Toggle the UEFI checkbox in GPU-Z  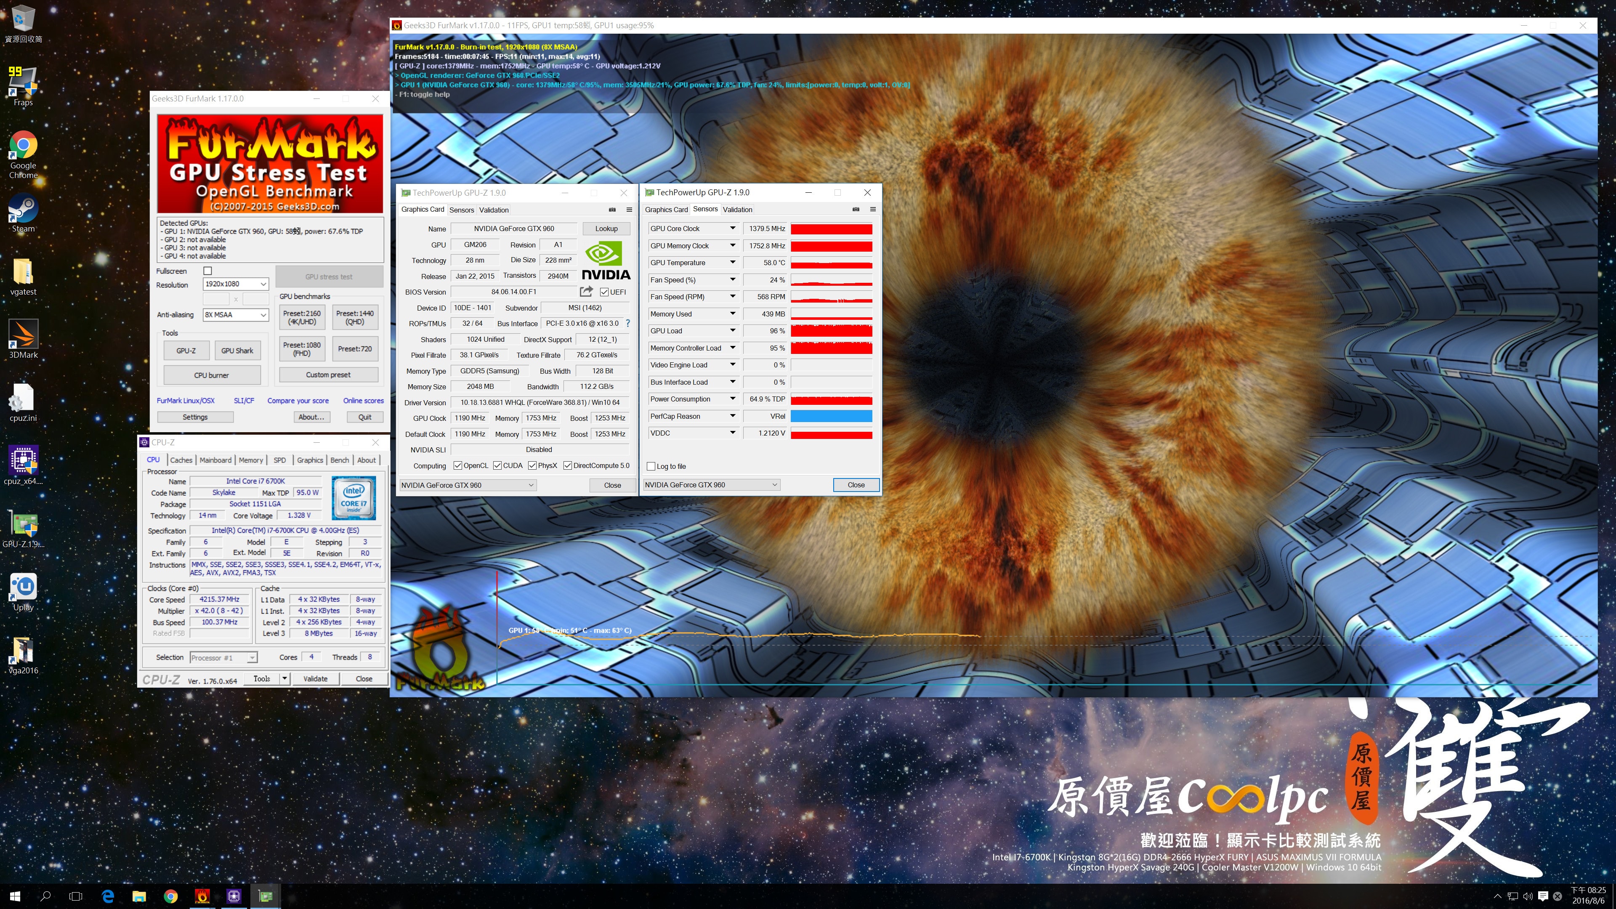tap(604, 292)
